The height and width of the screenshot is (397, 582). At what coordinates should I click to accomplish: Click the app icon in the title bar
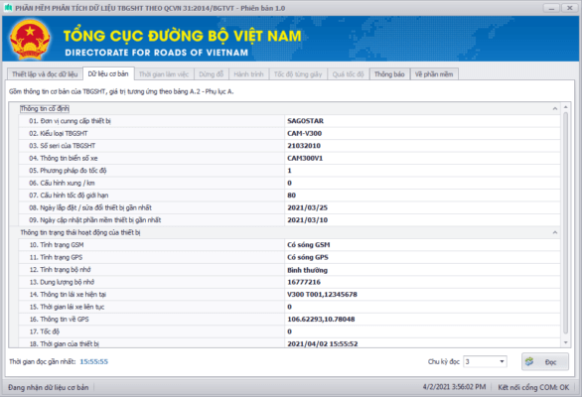pos(8,8)
